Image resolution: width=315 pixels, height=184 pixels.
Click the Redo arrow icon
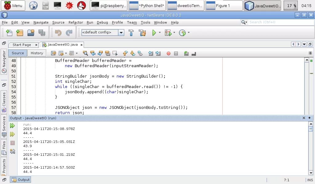[69, 33]
